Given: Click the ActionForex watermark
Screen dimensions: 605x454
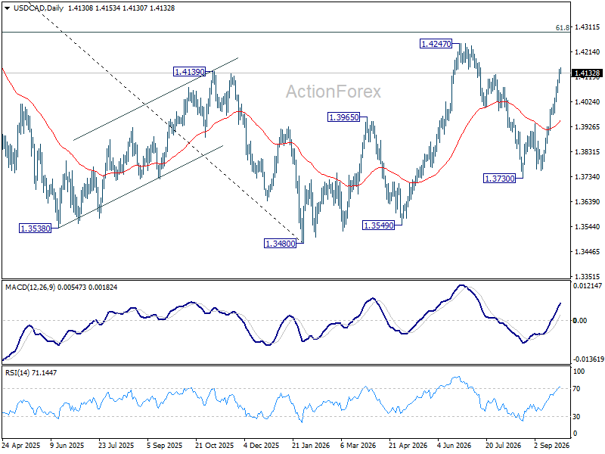Looking at the screenshot, I should (x=334, y=92).
